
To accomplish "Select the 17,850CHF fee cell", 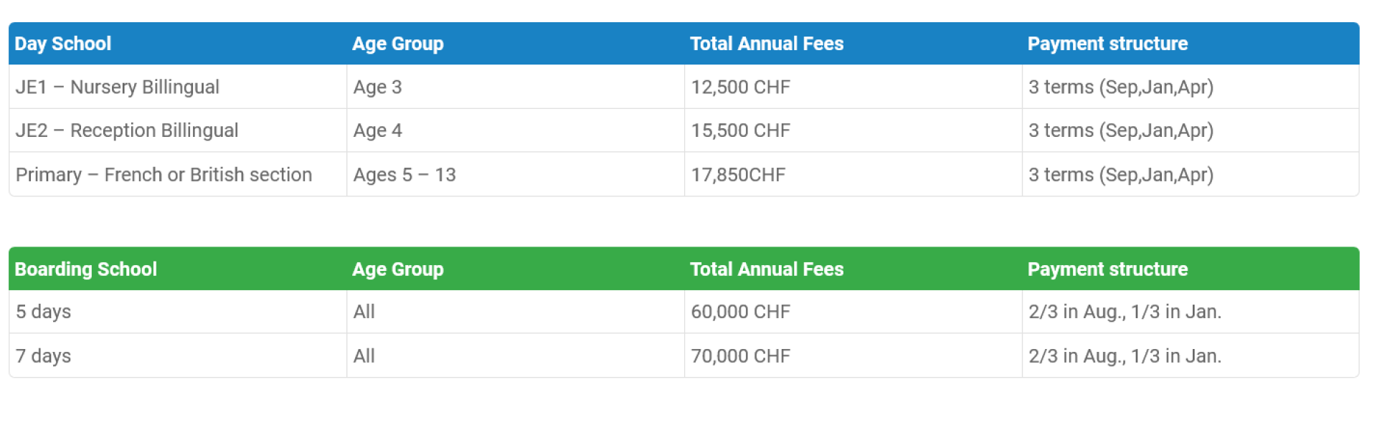I will [x=738, y=175].
